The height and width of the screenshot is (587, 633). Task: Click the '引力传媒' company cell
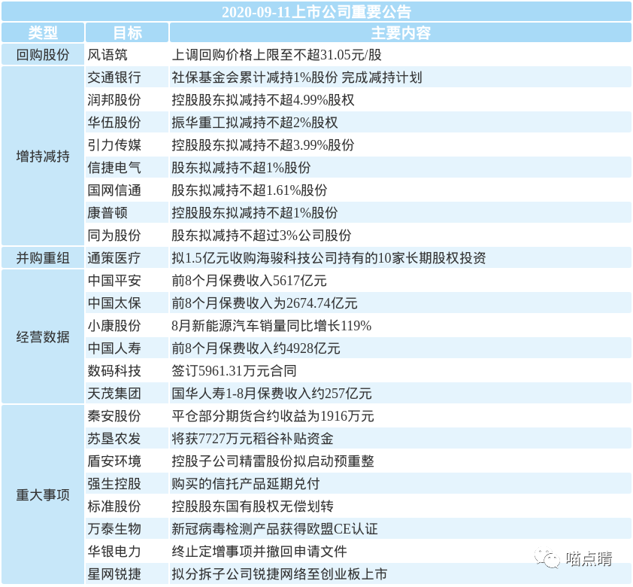(x=127, y=145)
